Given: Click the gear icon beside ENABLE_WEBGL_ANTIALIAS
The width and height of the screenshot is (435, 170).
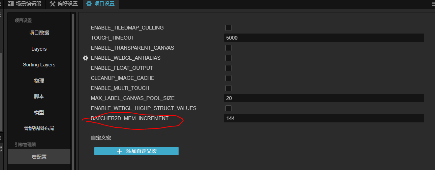Looking at the screenshot, I should coord(86,58).
